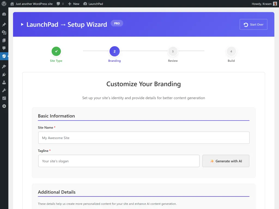This screenshot has height=209, width=279.
Task: Open the Media library icon
Action: [4, 32]
